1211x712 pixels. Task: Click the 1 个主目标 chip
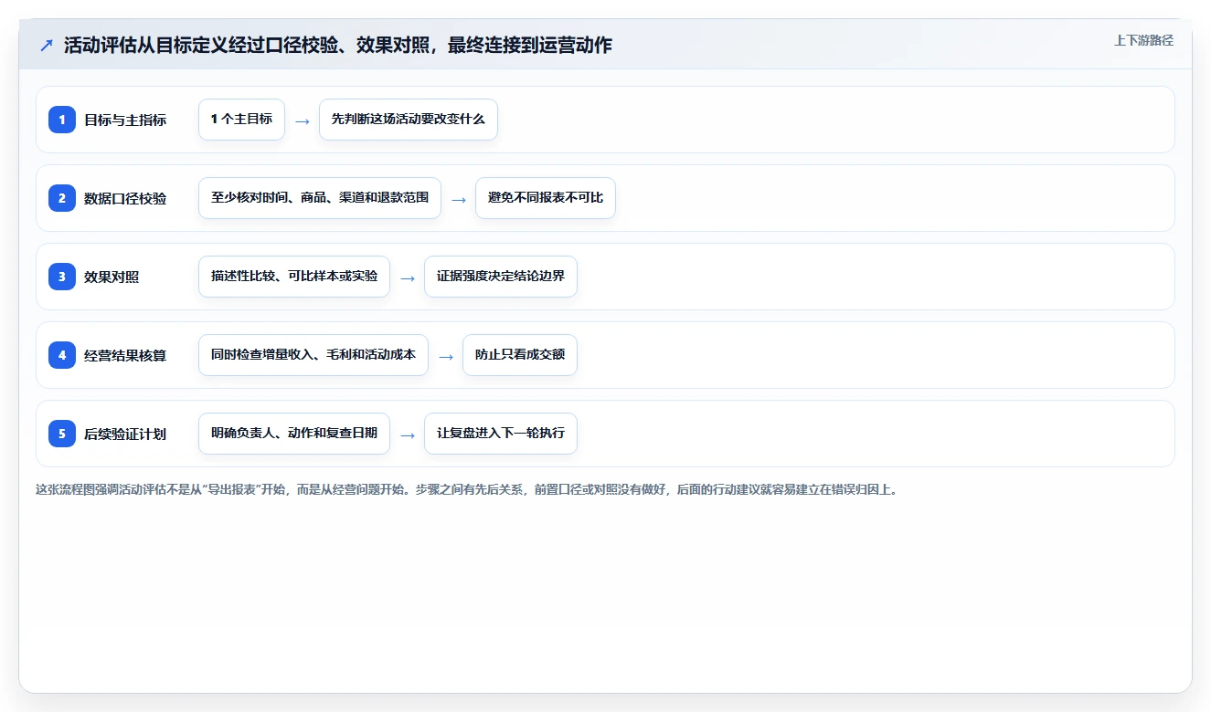tap(241, 120)
